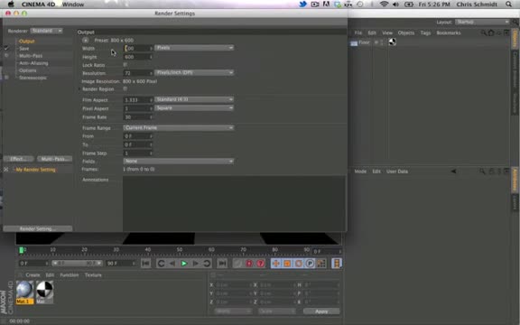The width and height of the screenshot is (520, 325).
Task: Expand the Renderer Standard dropdown
Action: 46,31
